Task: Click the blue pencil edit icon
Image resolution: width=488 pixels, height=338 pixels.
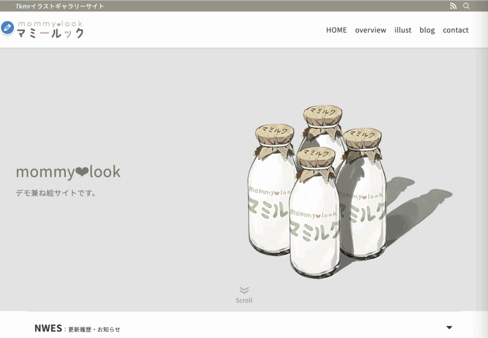Action: [x=7, y=28]
